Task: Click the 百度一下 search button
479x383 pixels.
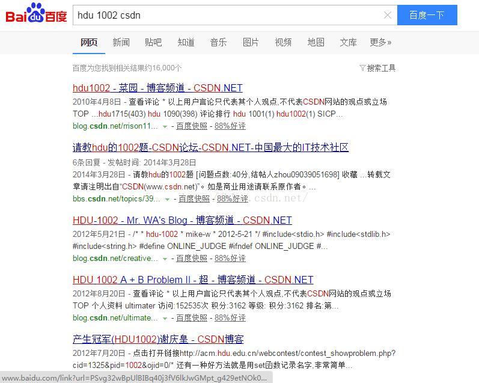Action: click(x=427, y=15)
